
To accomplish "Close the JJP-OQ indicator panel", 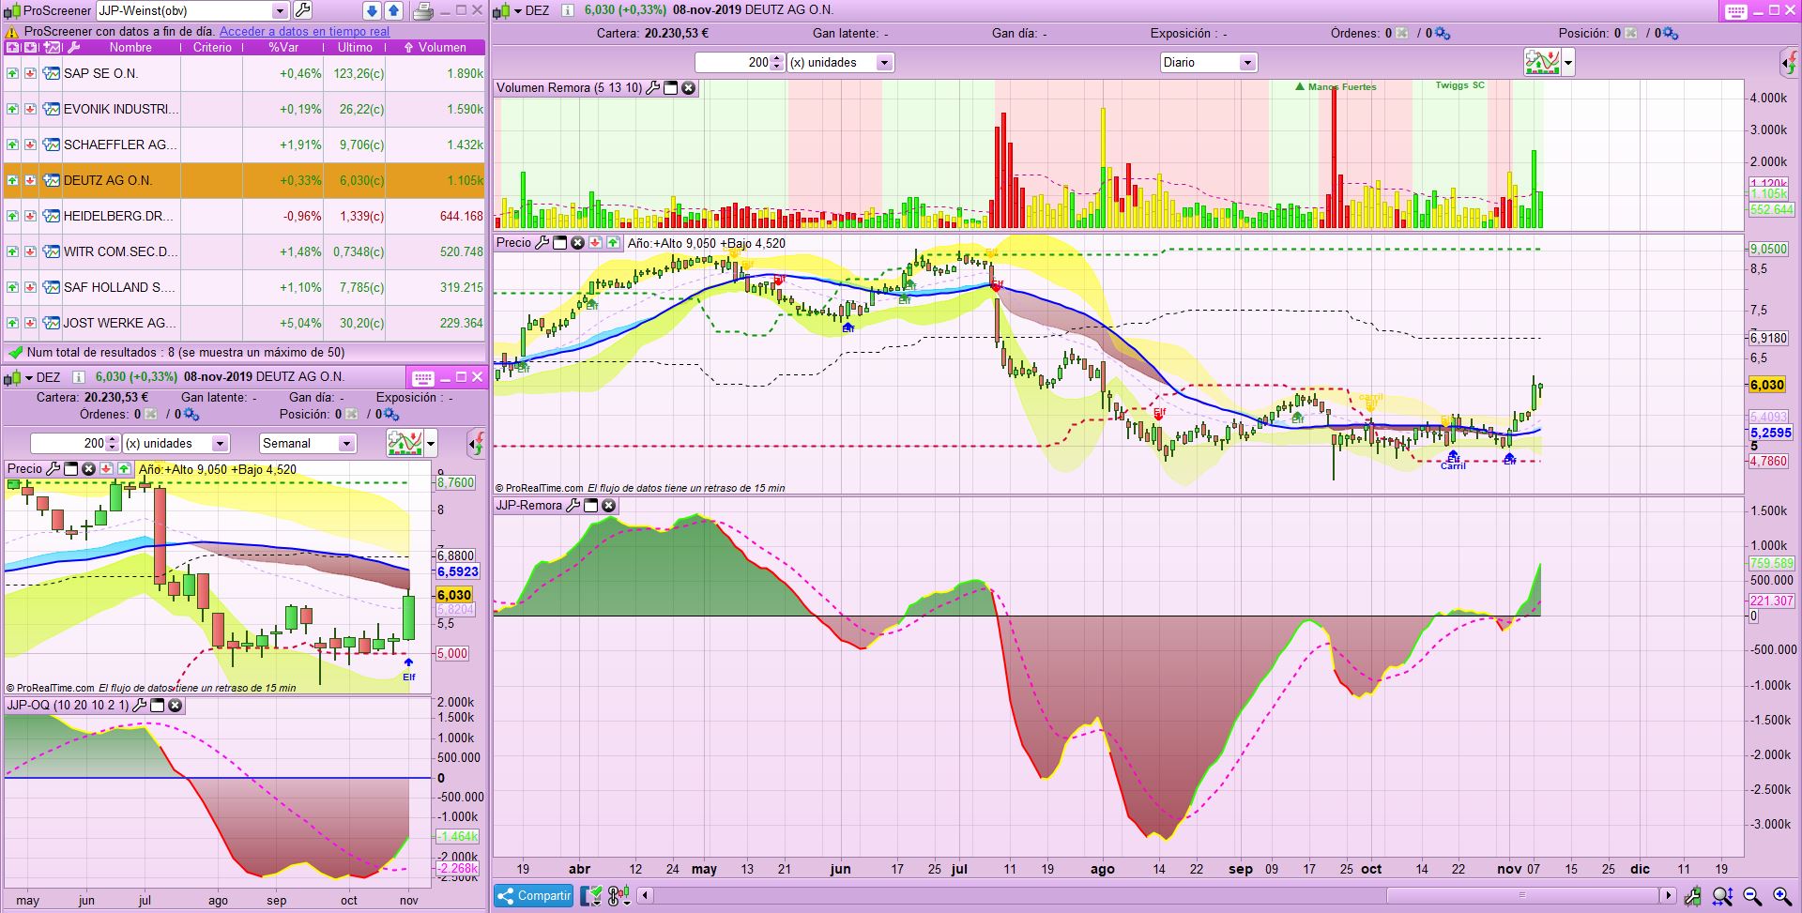I will [175, 705].
